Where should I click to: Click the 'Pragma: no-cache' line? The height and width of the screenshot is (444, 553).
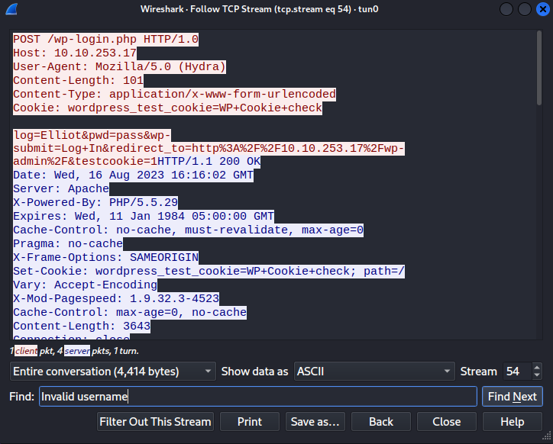68,244
